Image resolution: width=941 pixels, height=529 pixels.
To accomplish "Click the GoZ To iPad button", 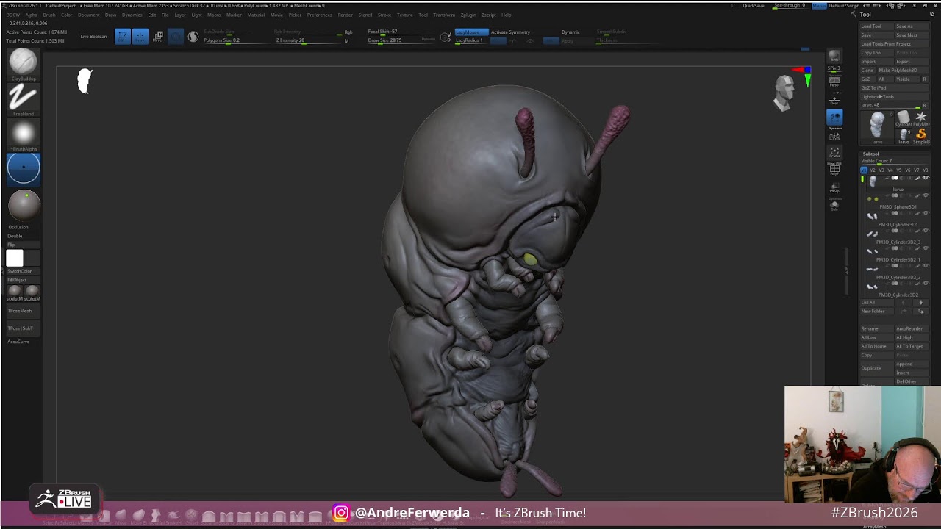I will click(894, 88).
